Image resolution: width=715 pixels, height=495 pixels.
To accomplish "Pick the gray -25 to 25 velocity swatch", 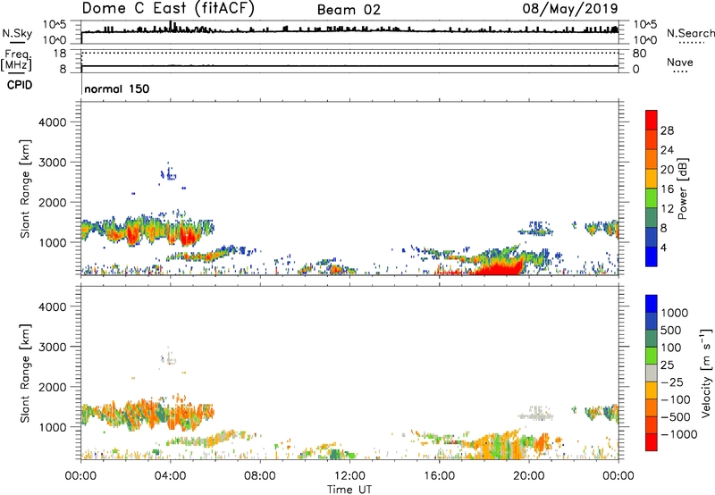I will (652, 373).
